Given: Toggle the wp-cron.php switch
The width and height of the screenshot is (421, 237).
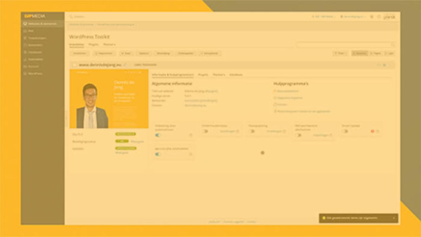Looking at the screenshot, I should point(158,154).
